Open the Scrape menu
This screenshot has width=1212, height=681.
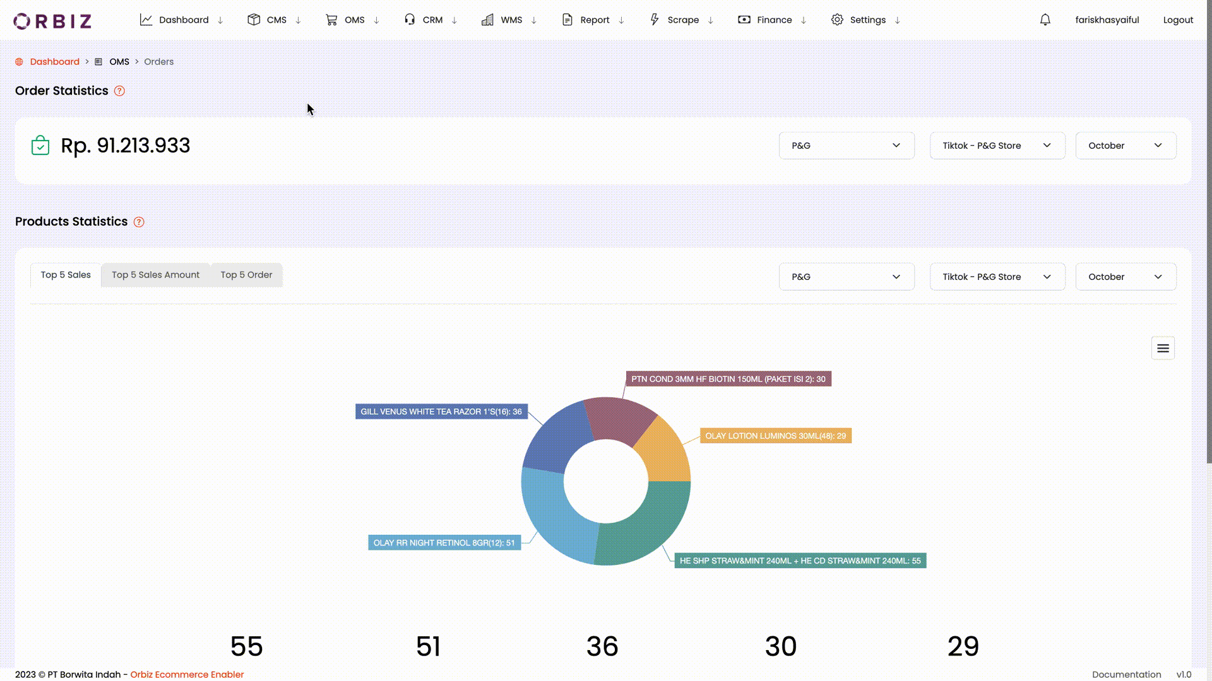coord(682,20)
